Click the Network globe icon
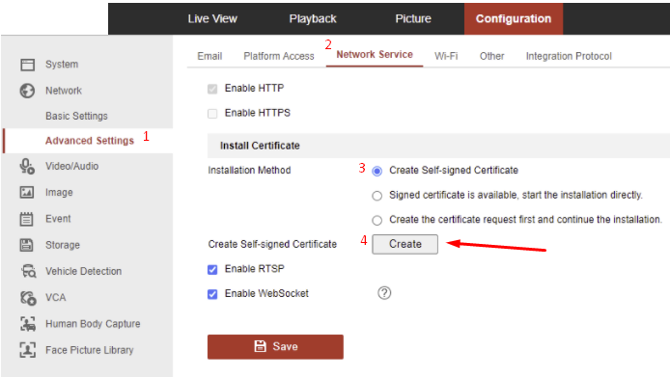The width and height of the screenshot is (670, 377). click(x=27, y=91)
